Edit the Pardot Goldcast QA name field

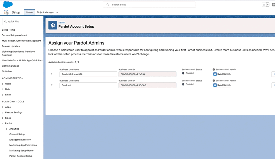pyautogui.click(x=88, y=74)
